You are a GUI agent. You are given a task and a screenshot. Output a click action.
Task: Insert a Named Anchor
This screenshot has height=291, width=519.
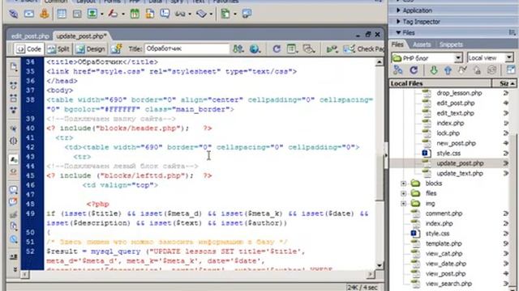[x=44, y=14]
